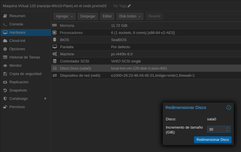Click the Copia de seguridad floppy icon
The height and width of the screenshot is (152, 241).
click(5, 74)
